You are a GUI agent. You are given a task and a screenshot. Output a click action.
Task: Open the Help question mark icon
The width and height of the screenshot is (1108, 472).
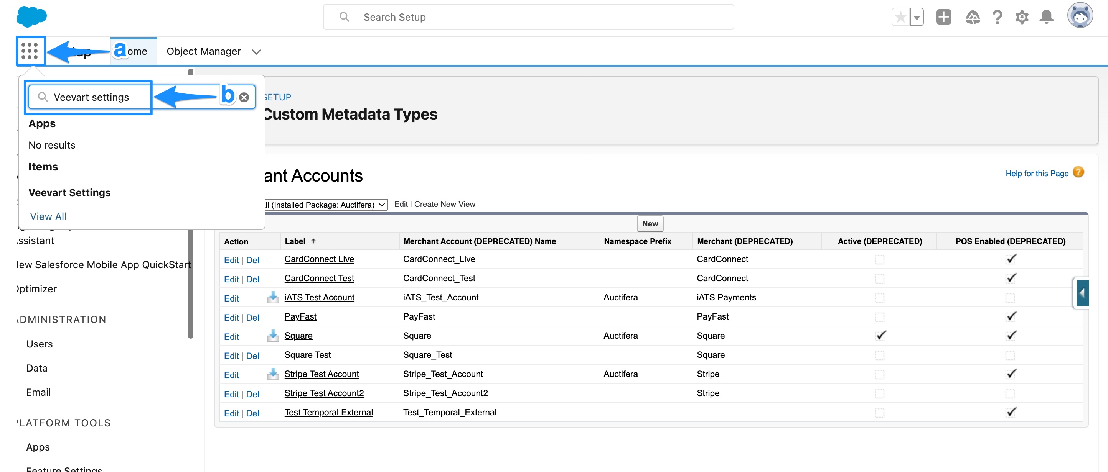point(997,17)
